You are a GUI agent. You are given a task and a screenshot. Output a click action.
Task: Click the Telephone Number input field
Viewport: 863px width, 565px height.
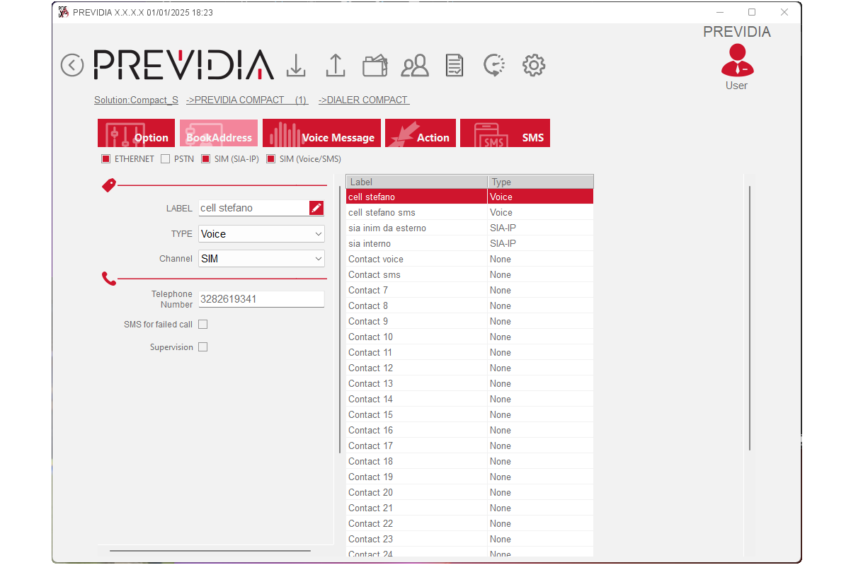point(261,299)
